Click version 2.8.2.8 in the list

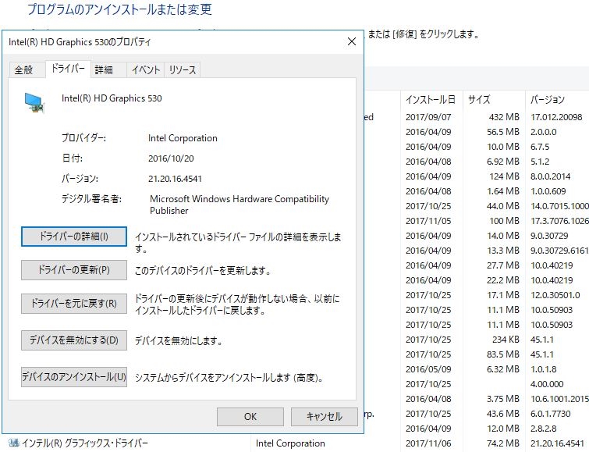(543, 429)
